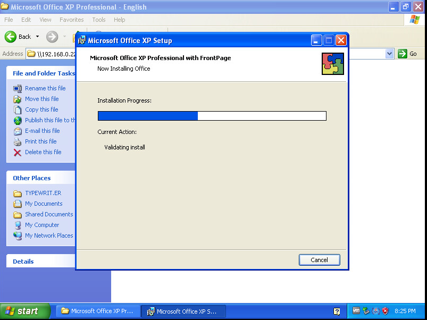Click the Move this file icon

(x=18, y=99)
